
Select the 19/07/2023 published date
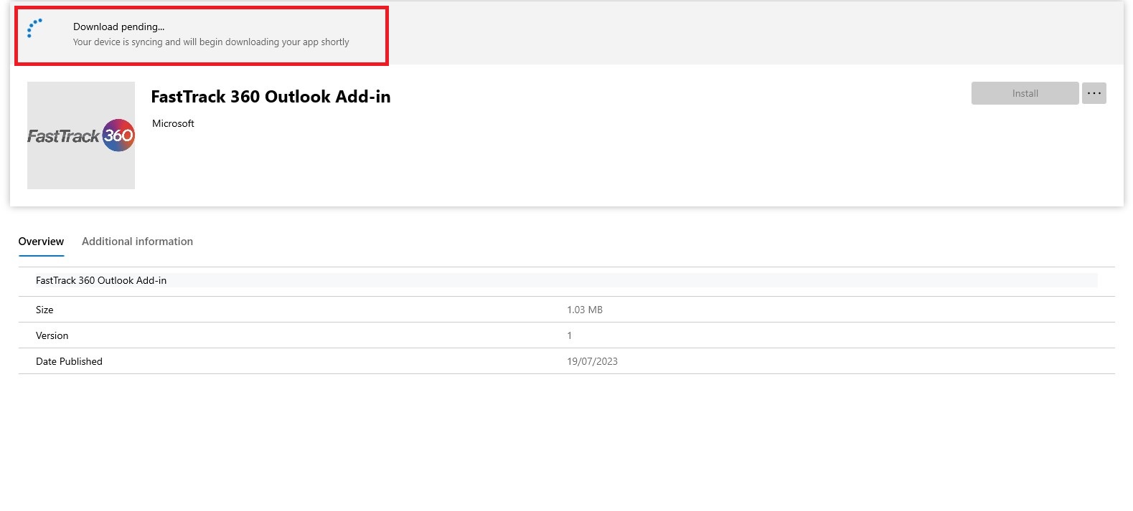coord(592,361)
